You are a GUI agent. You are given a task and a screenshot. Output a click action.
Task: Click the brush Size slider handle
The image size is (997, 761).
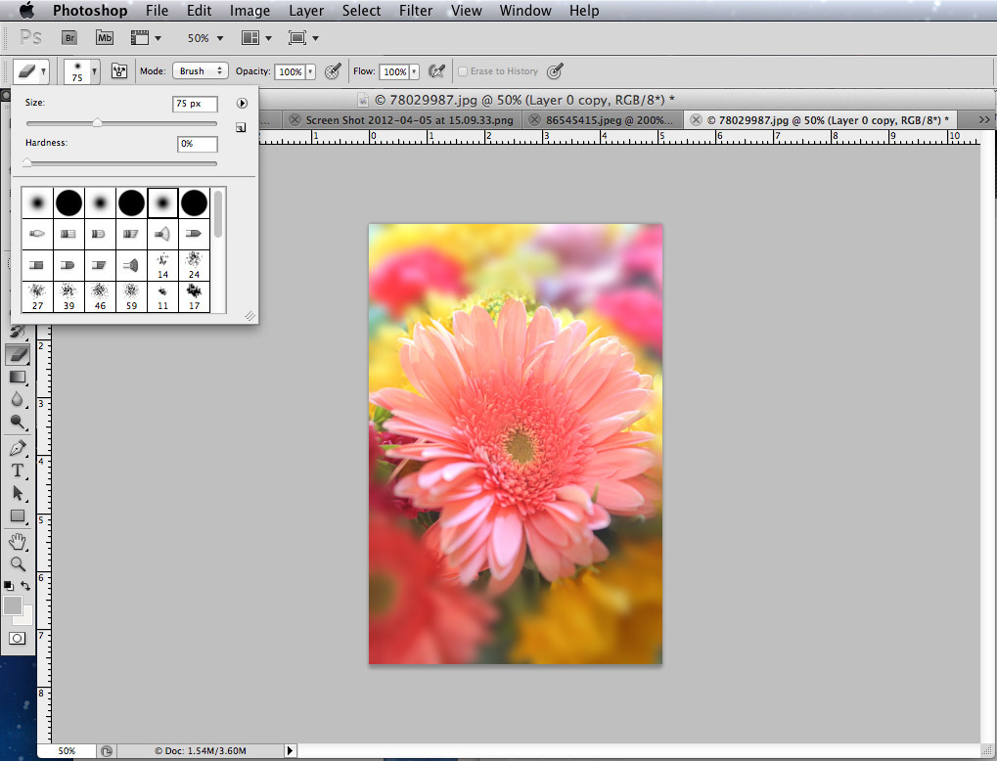coord(97,123)
